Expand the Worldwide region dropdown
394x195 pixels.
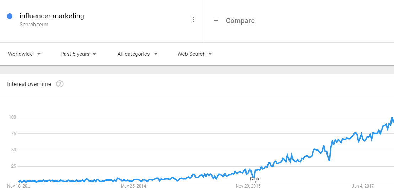pos(24,54)
